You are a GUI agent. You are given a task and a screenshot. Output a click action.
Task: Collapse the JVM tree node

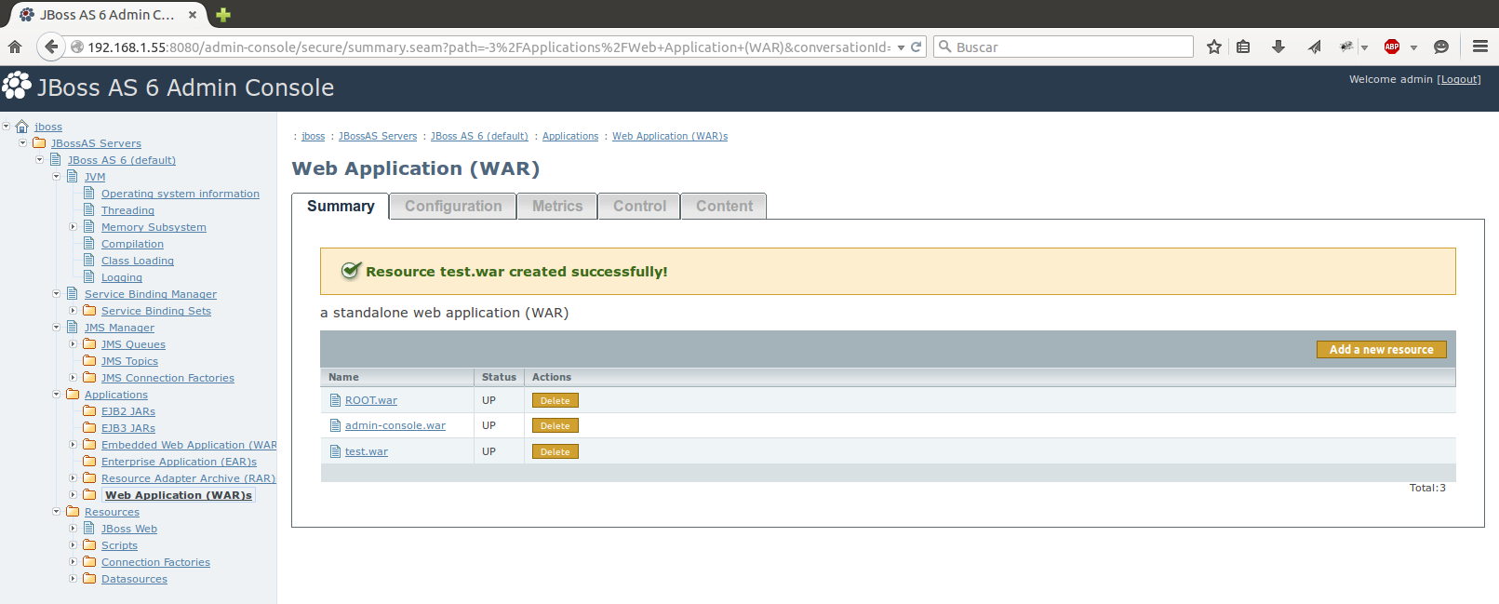point(57,176)
